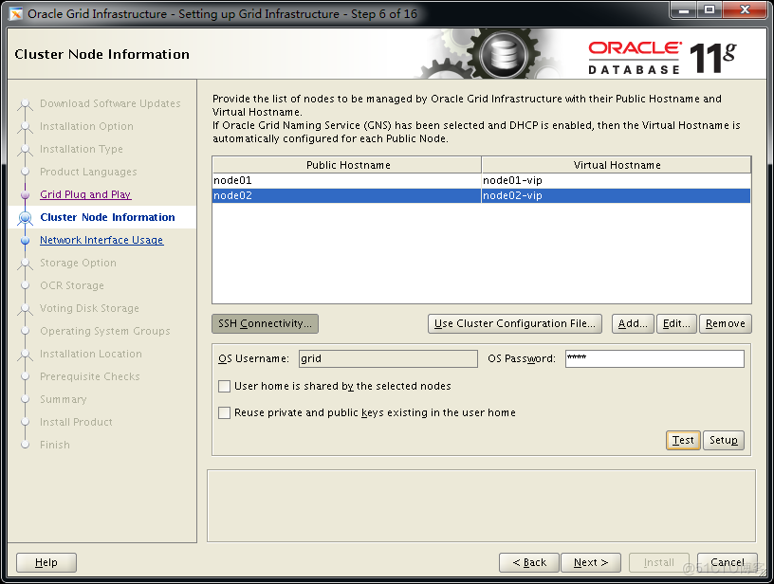774x584 pixels.
Task: Focus the OS Password field
Action: tap(654, 358)
